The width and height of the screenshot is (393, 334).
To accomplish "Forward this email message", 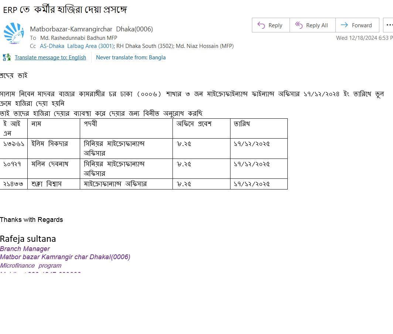I will tap(357, 25).
